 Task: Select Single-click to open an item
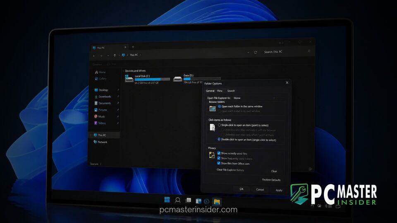point(243,125)
